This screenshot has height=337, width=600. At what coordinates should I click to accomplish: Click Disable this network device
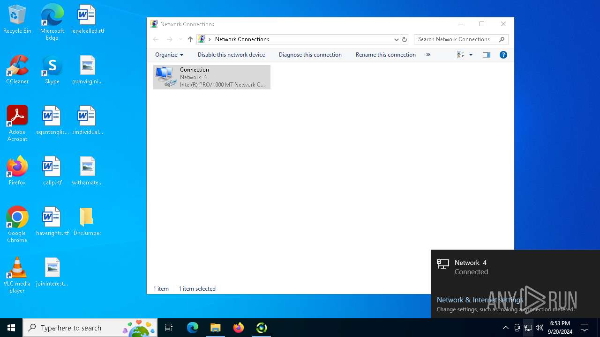click(231, 55)
